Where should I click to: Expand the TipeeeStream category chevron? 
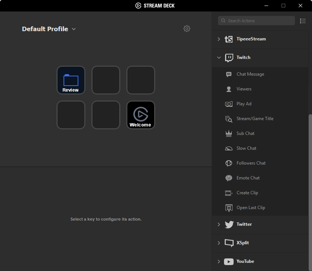219,39
